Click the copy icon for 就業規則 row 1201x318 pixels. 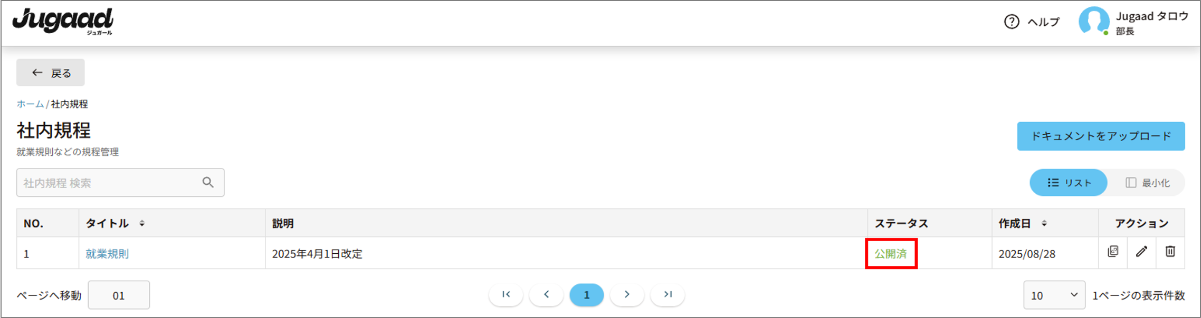pyautogui.click(x=1113, y=252)
